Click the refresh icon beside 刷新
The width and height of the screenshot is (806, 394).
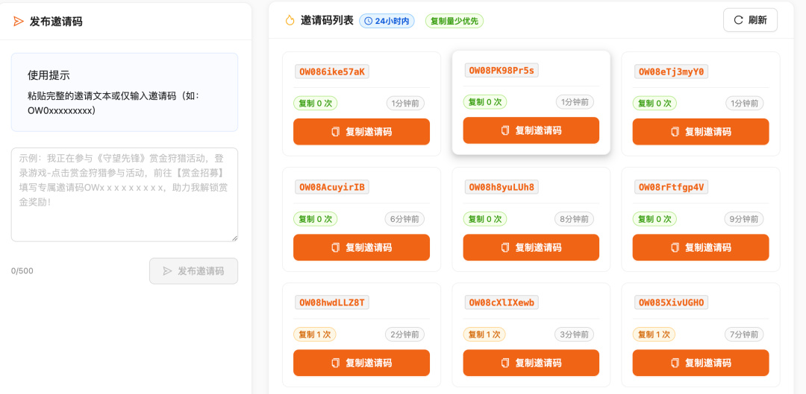pos(738,20)
